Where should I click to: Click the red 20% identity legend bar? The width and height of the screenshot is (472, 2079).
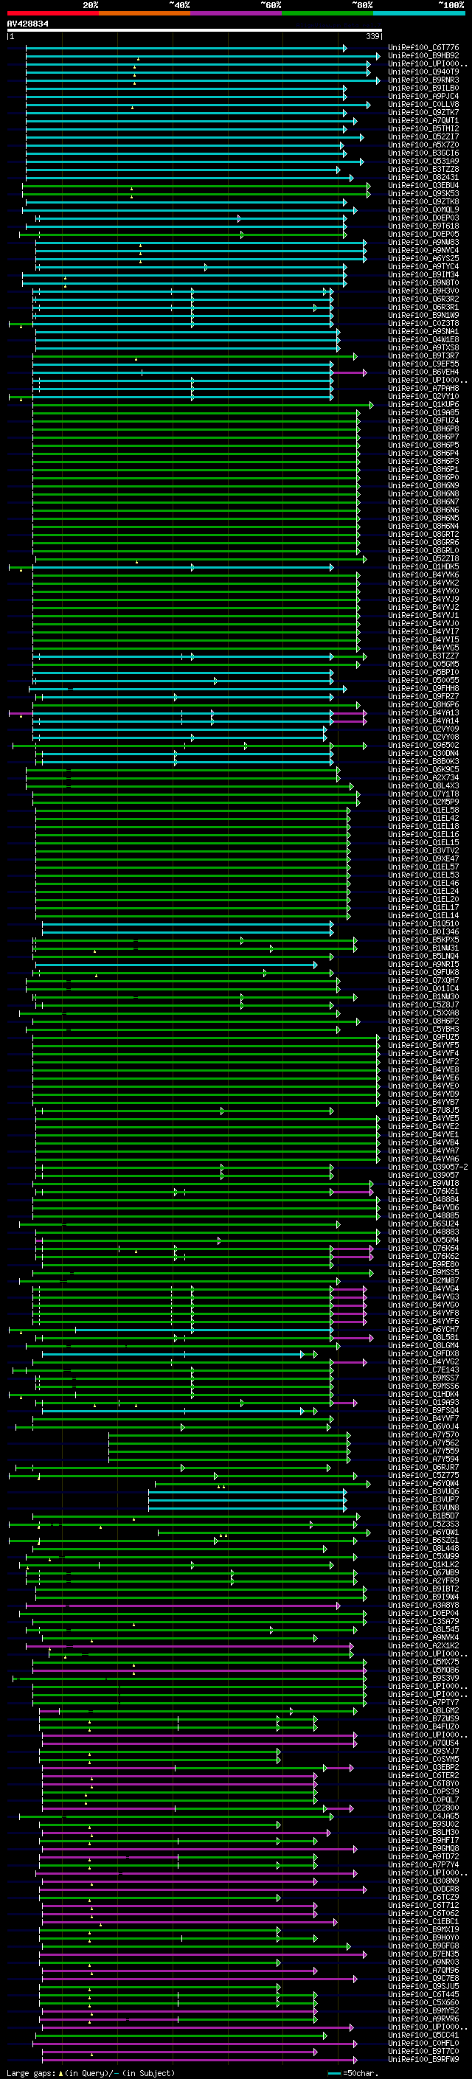pos(52,14)
